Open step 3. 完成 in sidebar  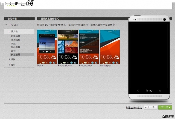19,65
